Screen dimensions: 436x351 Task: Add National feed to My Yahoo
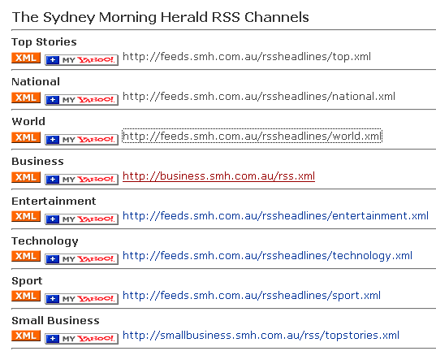(81, 100)
